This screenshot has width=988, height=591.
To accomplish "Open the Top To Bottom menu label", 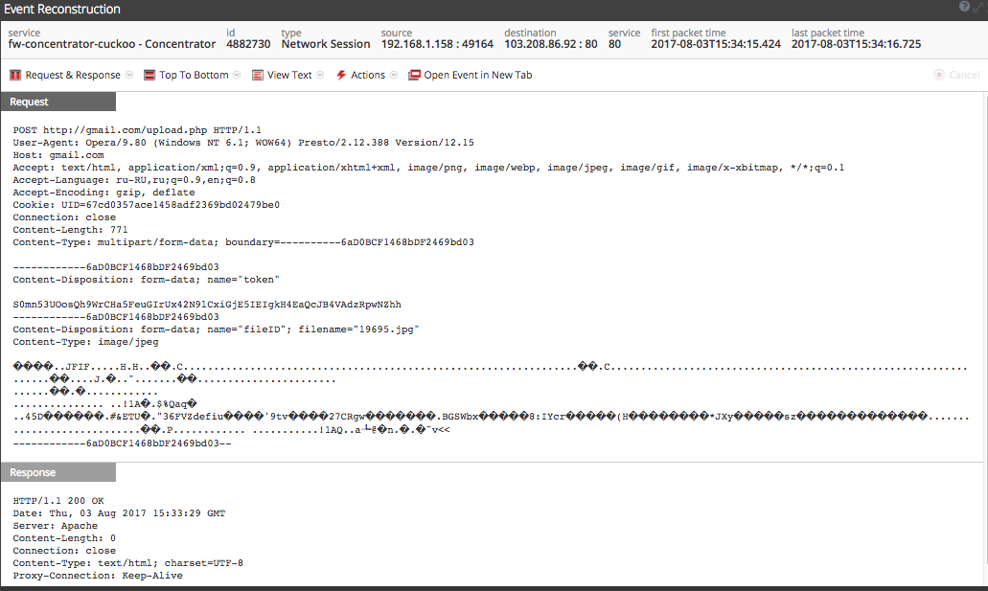I will click(x=195, y=75).
